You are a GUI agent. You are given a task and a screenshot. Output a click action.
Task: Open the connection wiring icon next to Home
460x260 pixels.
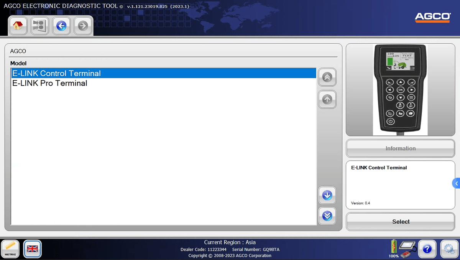39,26
